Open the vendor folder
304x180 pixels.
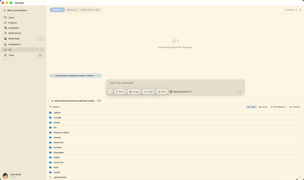pos(175,172)
